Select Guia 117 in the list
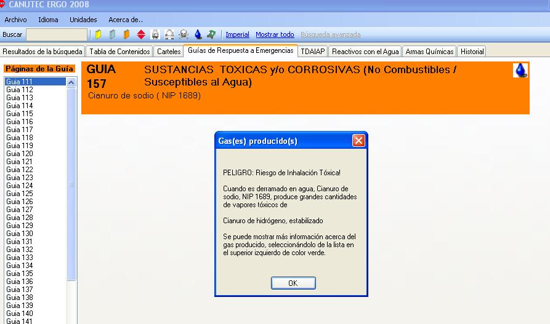 [x=35, y=130]
